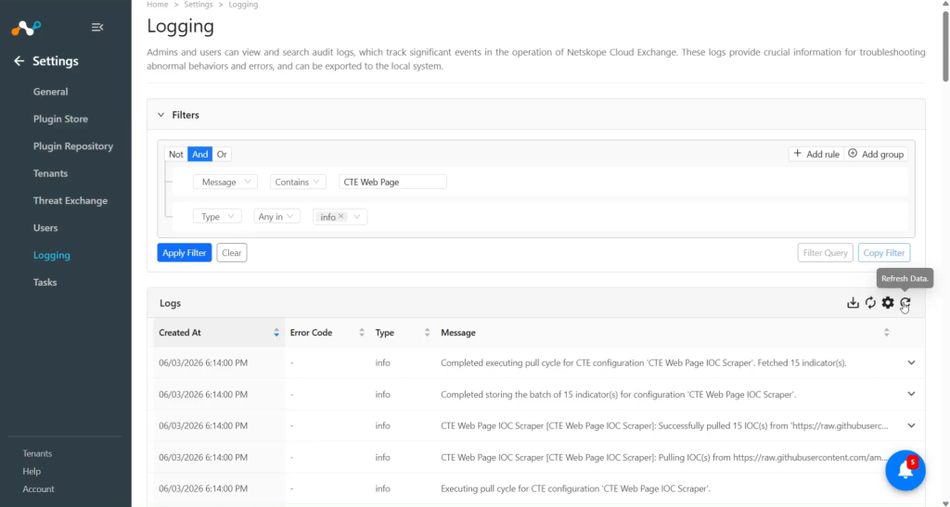The image size is (950, 507).
Task: Open Users settings
Action: pos(45,228)
